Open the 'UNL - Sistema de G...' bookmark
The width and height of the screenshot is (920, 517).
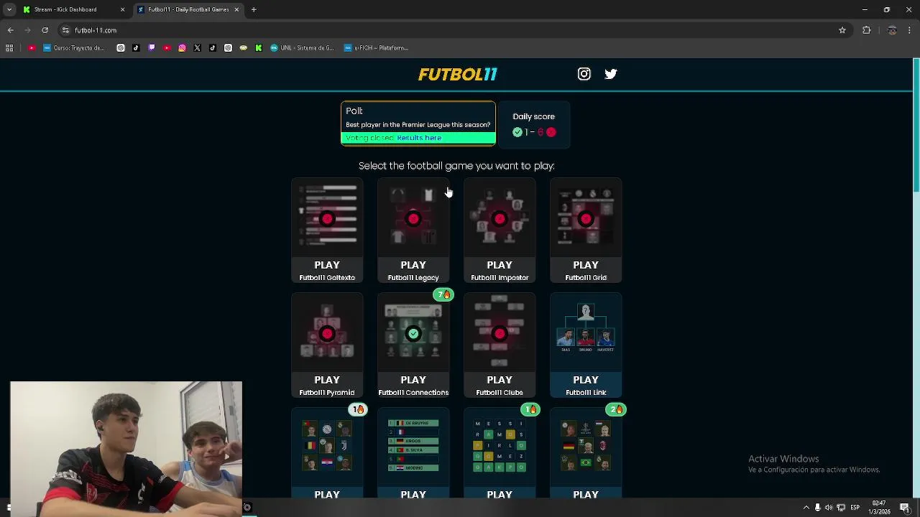click(x=302, y=48)
